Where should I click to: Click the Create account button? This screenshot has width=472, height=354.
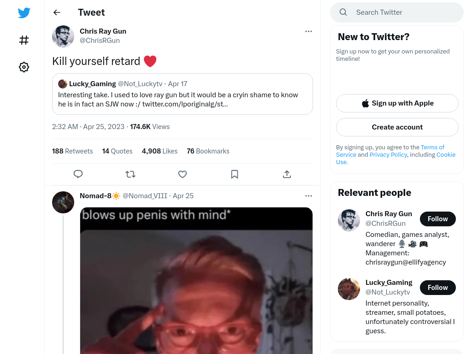point(397,127)
